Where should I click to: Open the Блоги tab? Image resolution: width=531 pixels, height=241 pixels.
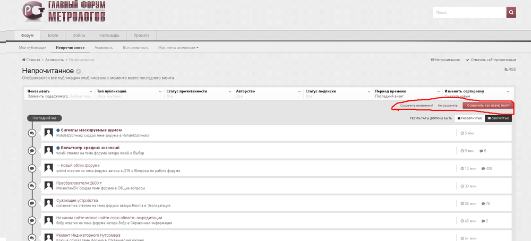pos(53,35)
